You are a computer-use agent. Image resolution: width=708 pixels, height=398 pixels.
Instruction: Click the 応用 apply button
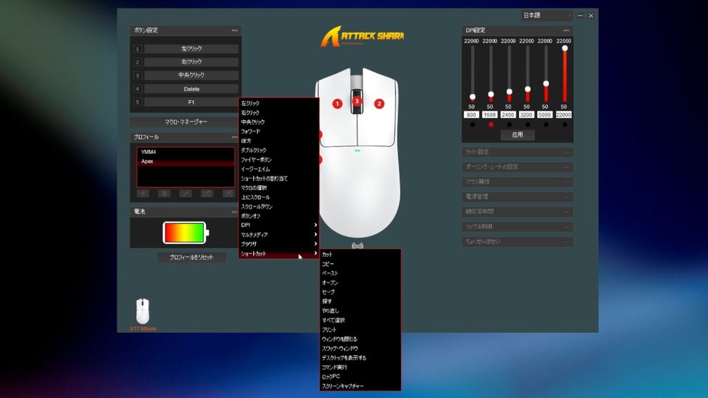[517, 135]
